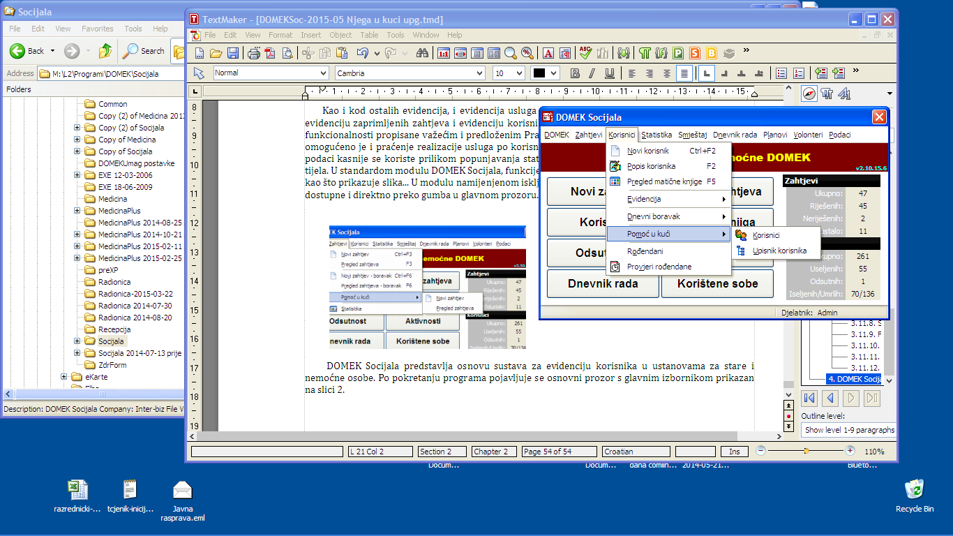953x536 pixels.
Task: Open Find with the binoculars icon
Action: pyautogui.click(x=421, y=53)
